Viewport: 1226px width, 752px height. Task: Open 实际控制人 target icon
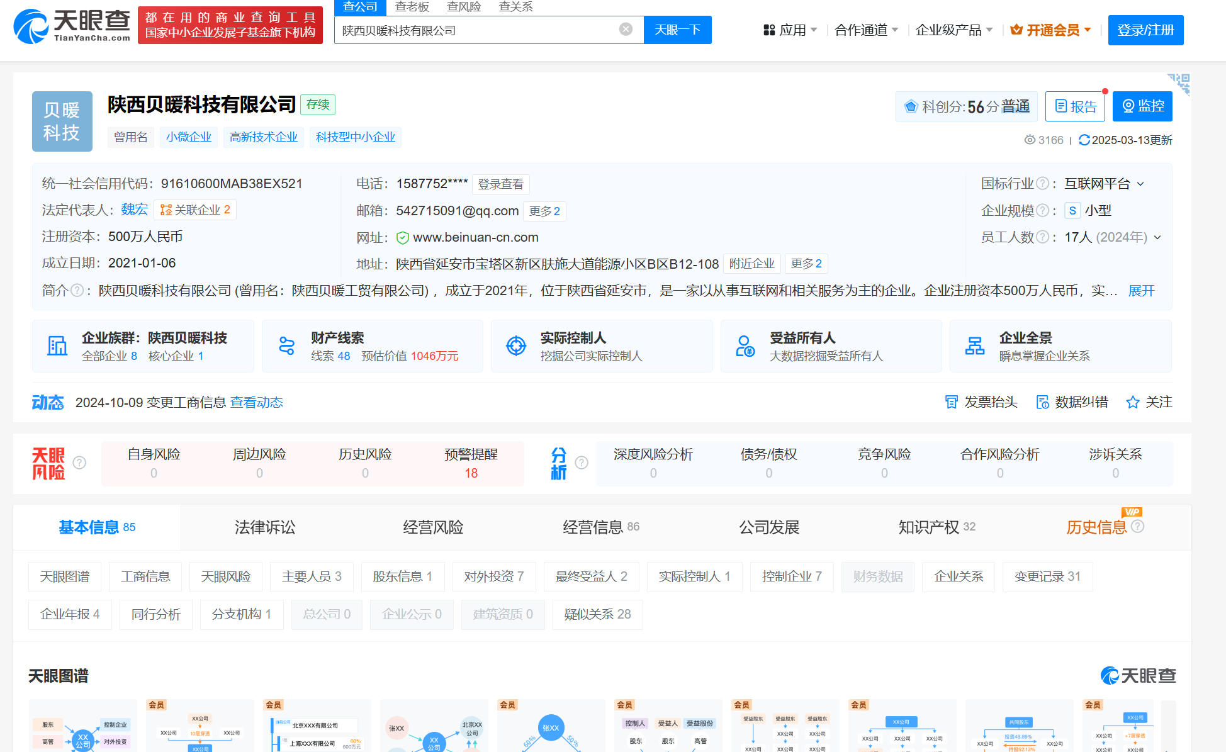tap(516, 345)
